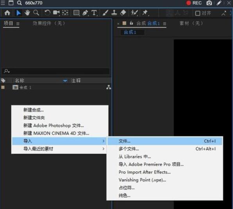Click the 合成1 breadcrumb in viewer
The width and height of the screenshot is (233, 209).
pos(130,32)
